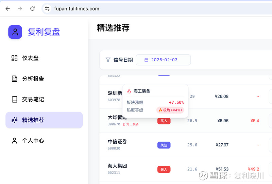Open the 分析报告 menu item
Image resolution: width=272 pixels, height=184 pixels.
[44, 79]
